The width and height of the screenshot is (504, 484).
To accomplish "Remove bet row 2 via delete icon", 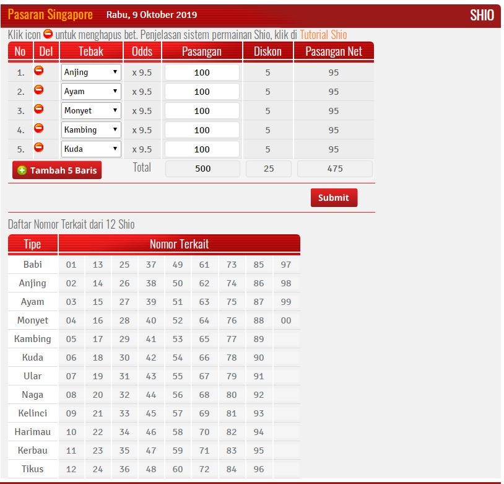I will pos(39,90).
